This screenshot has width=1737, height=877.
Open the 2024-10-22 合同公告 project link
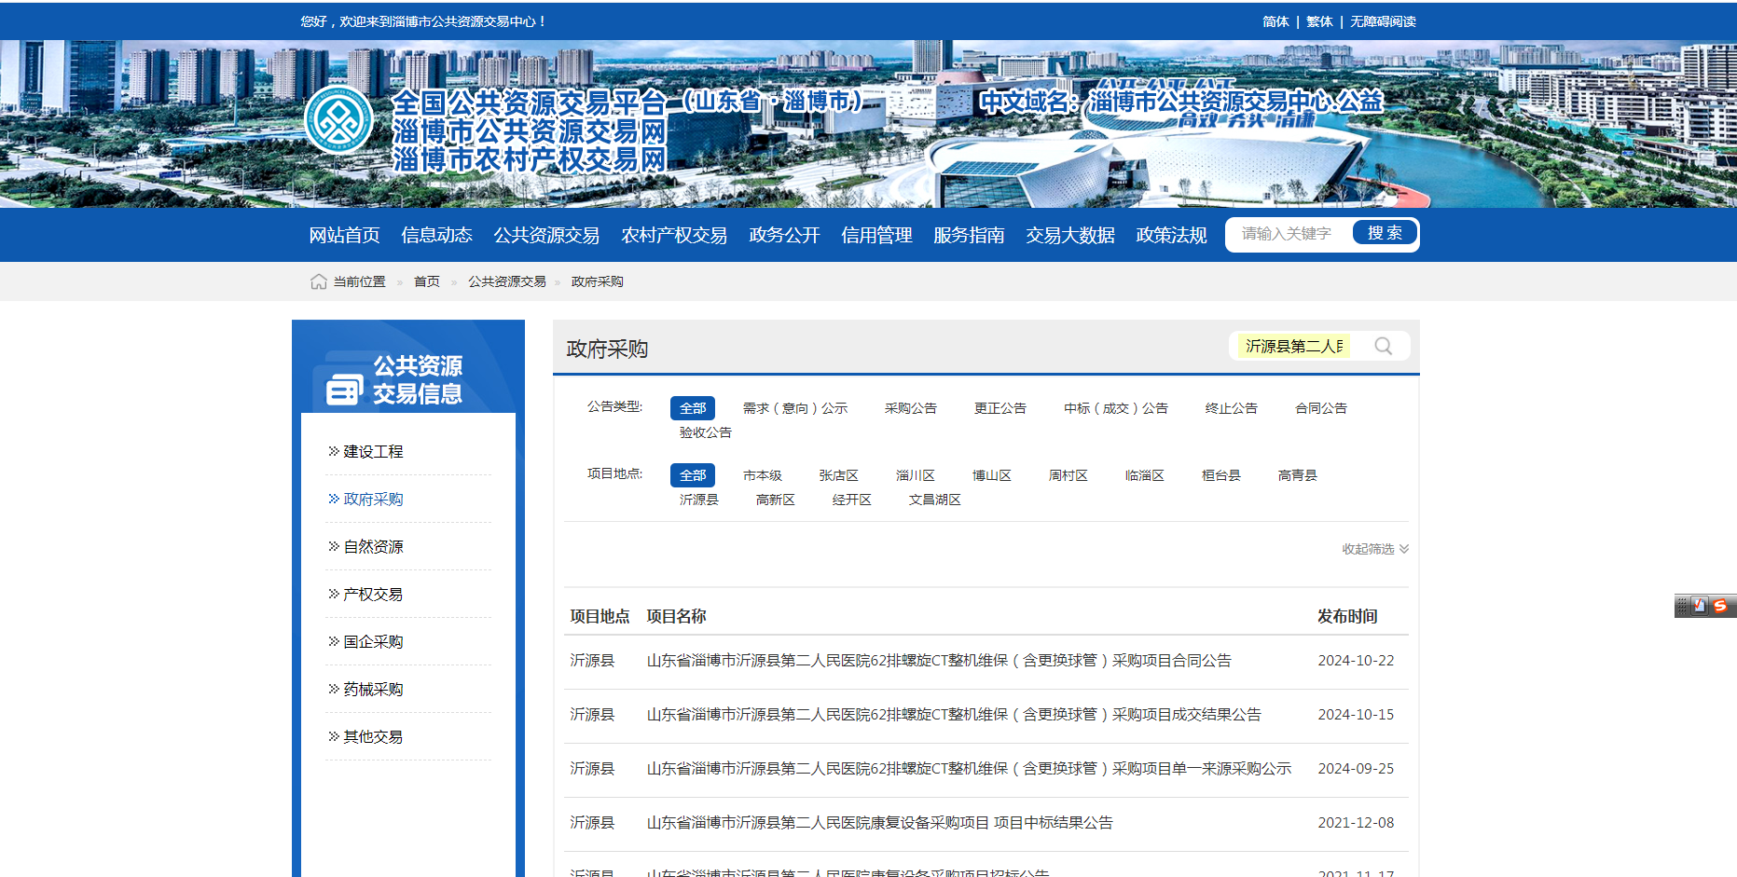pyautogui.click(x=938, y=661)
